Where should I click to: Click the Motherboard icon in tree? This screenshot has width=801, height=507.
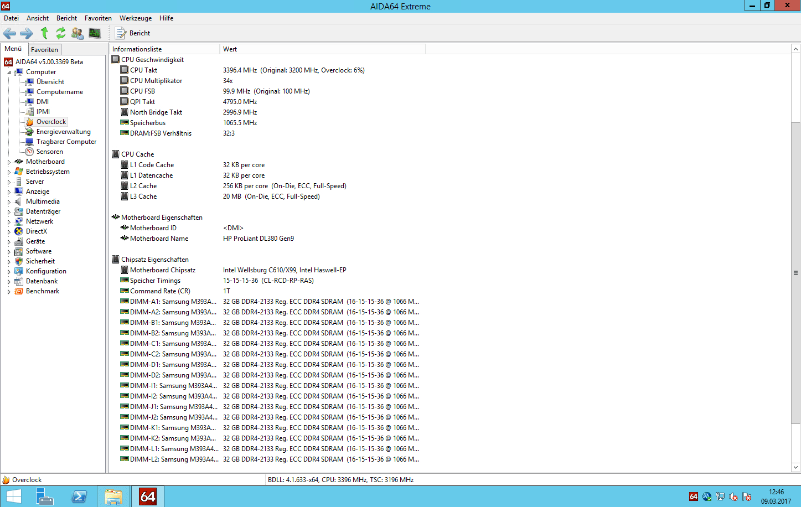coord(19,162)
